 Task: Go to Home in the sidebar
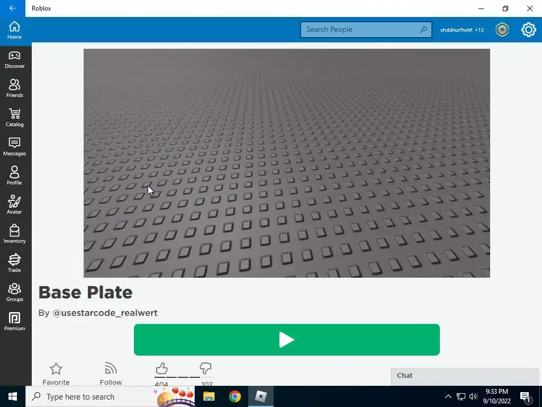(x=14, y=30)
